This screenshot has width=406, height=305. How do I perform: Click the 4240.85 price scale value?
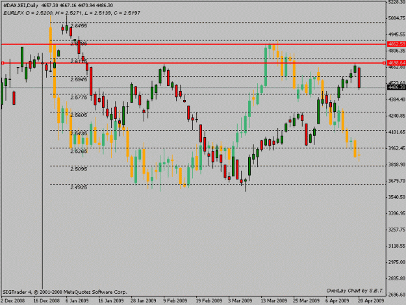pyautogui.click(x=397, y=116)
